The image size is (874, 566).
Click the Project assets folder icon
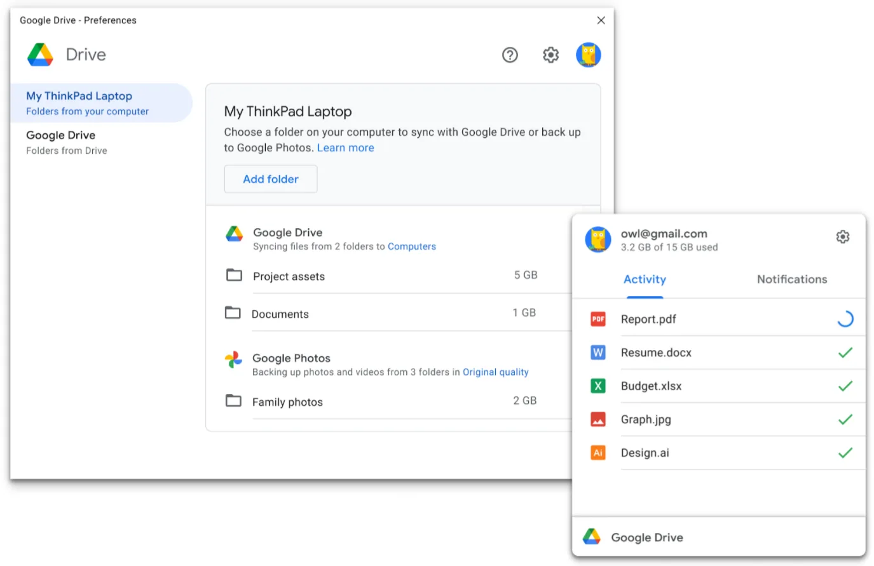(x=234, y=274)
